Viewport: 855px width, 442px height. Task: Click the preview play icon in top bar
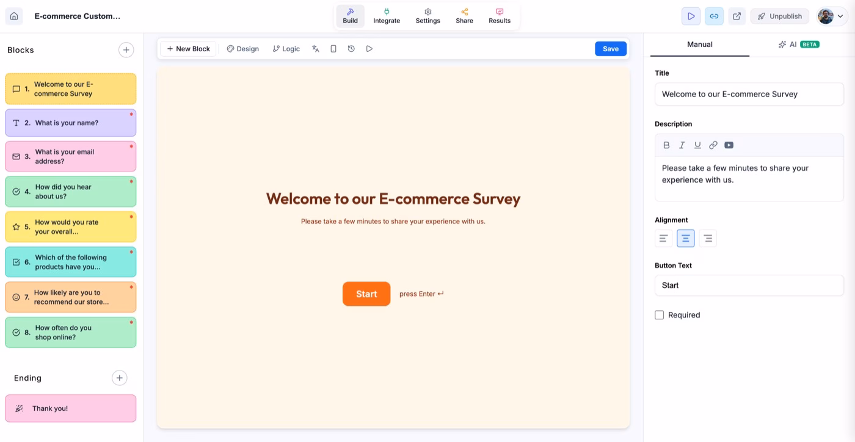pyautogui.click(x=691, y=16)
